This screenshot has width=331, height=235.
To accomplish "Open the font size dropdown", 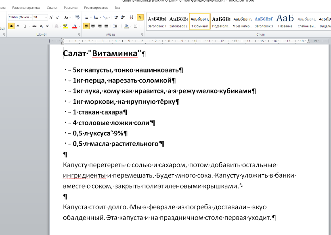I will pos(46,17).
